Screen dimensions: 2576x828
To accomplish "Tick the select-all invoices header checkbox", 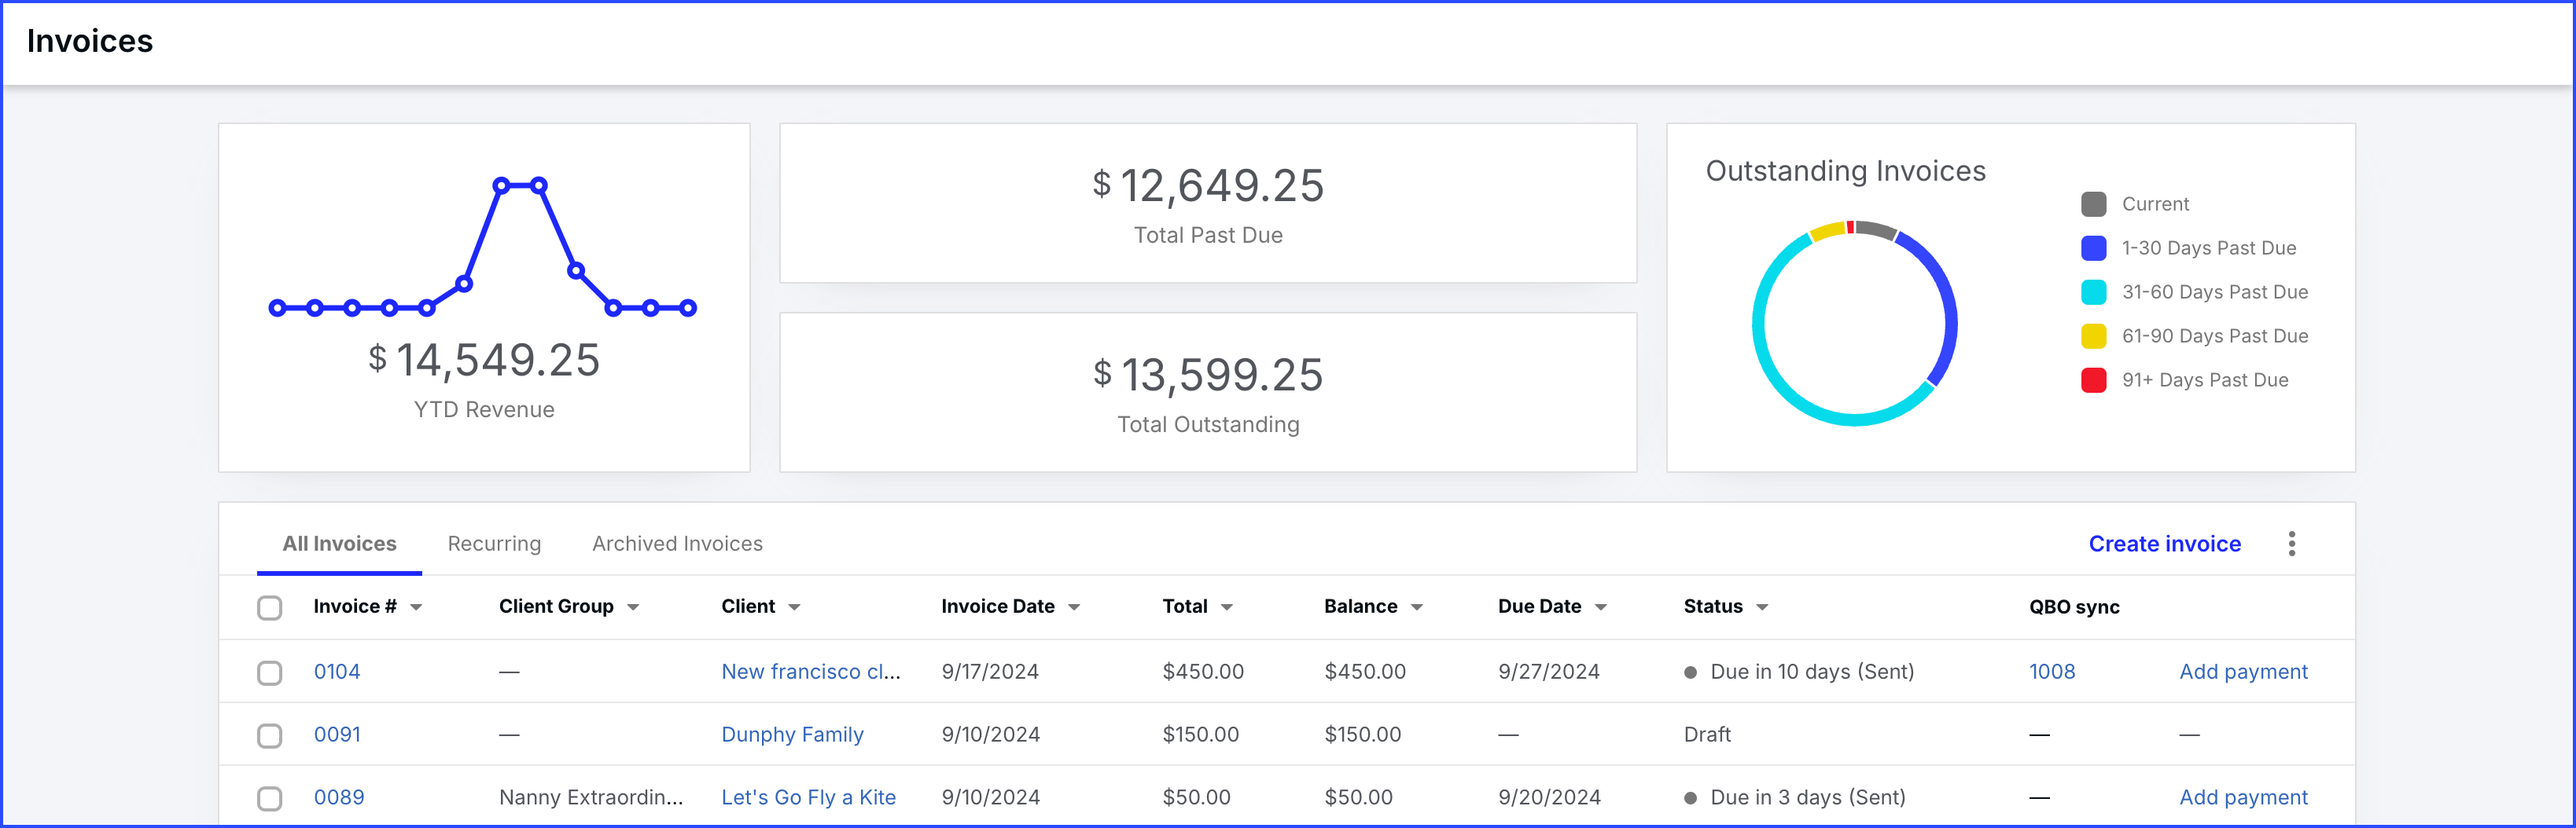I will pos(269,607).
